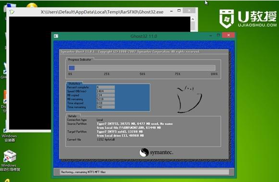Close the Ghost32.exe console window

(x=189, y=11)
